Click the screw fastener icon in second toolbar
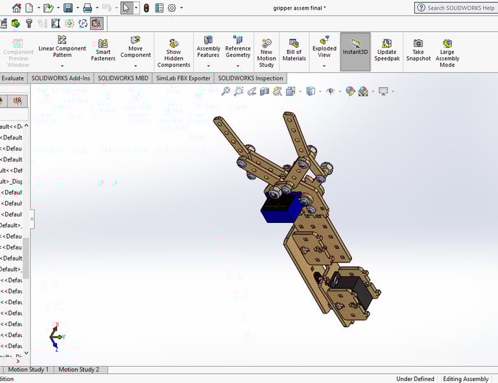498x383 pixels. [29, 23]
